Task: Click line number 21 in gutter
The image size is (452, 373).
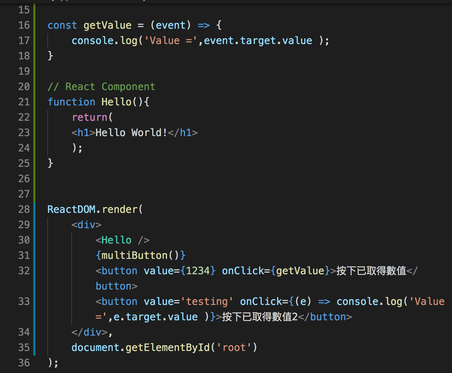Action: (x=24, y=102)
